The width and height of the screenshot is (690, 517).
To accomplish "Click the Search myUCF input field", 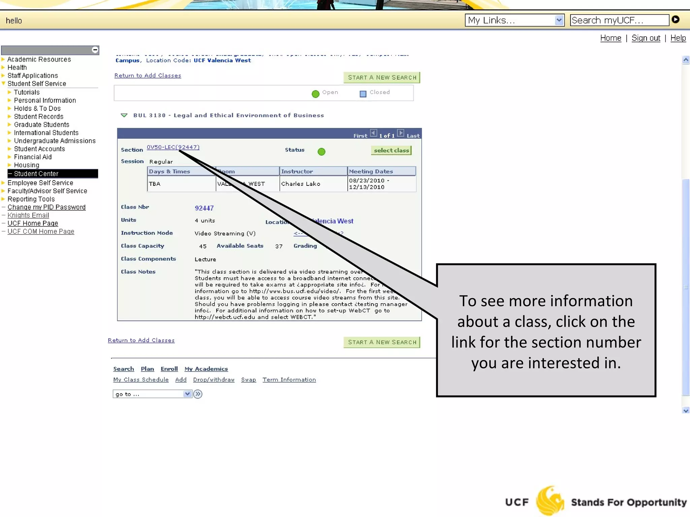I will coord(619,20).
